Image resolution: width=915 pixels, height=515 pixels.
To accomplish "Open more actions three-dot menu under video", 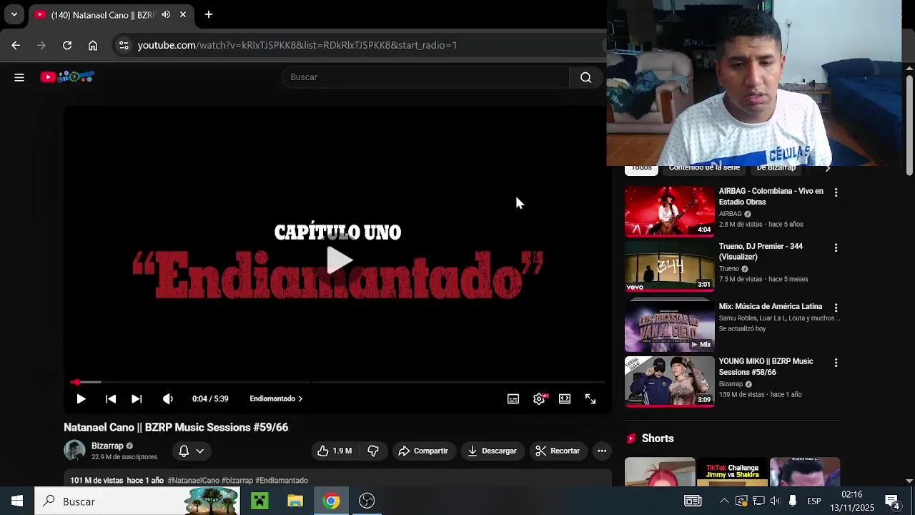I will pyautogui.click(x=602, y=451).
